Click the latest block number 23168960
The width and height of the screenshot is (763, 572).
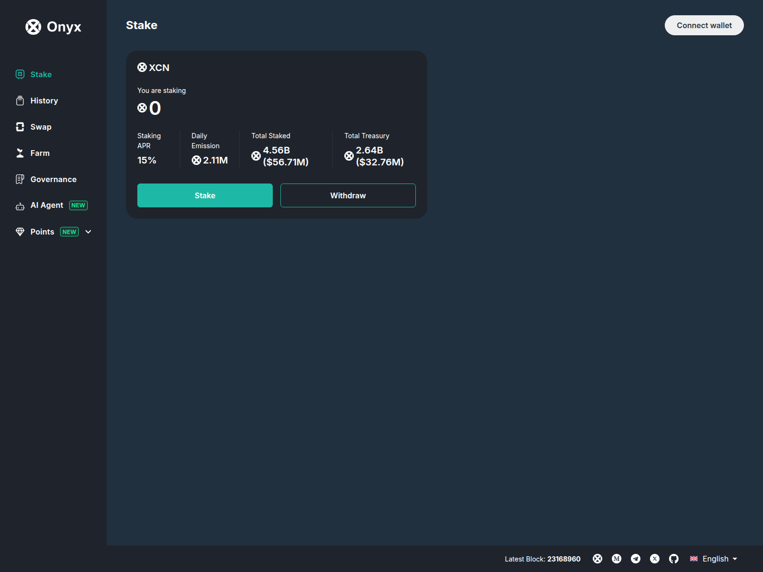click(x=564, y=559)
